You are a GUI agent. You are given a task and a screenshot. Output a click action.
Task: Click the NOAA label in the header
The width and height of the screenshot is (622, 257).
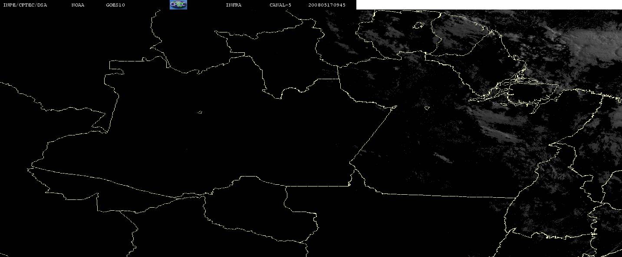(78, 5)
